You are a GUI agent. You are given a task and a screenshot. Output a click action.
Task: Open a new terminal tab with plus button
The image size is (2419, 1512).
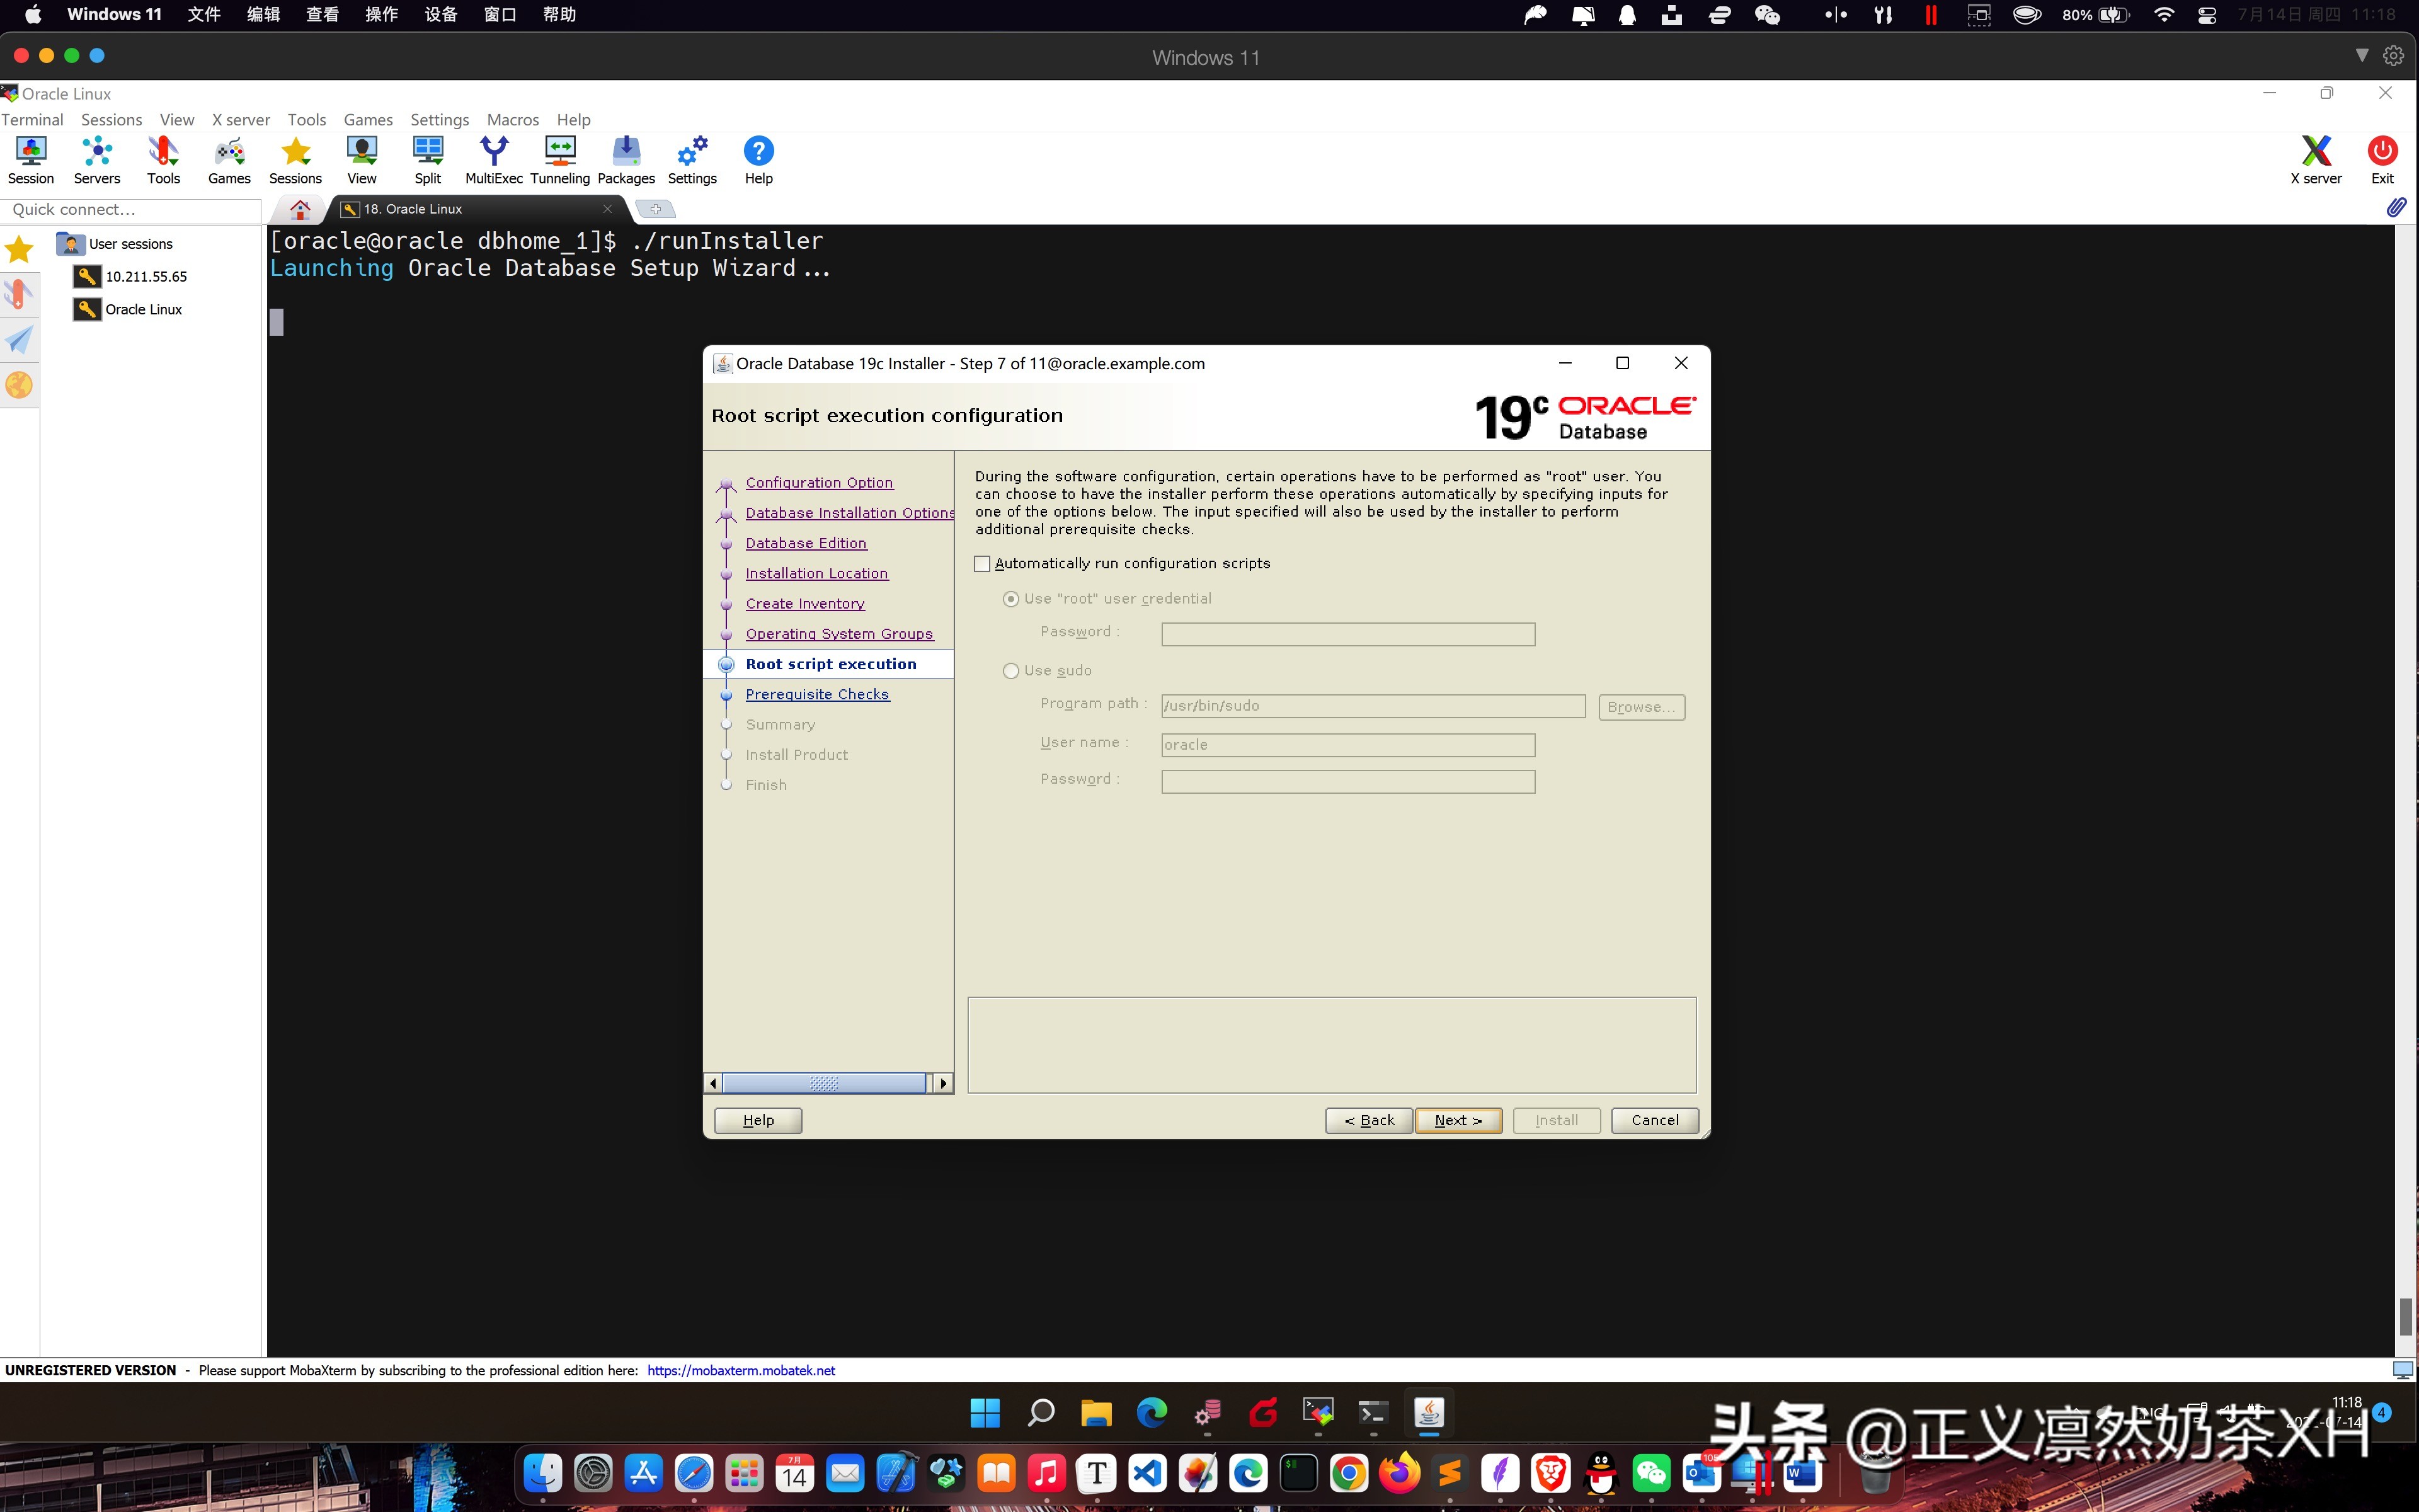click(657, 208)
